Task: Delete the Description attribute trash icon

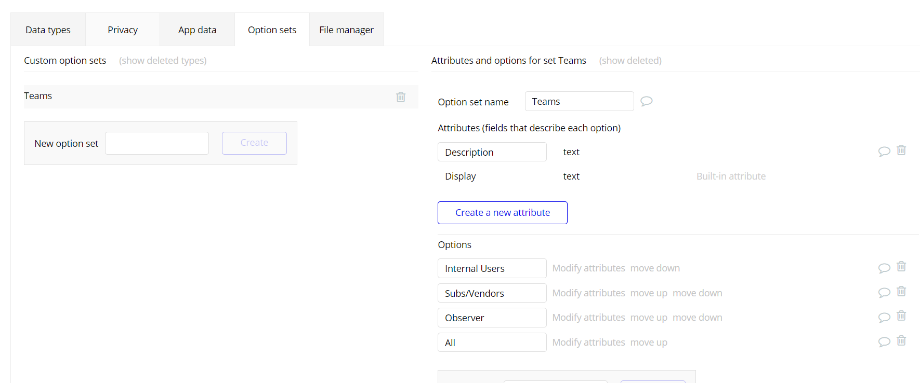Action: point(901,150)
